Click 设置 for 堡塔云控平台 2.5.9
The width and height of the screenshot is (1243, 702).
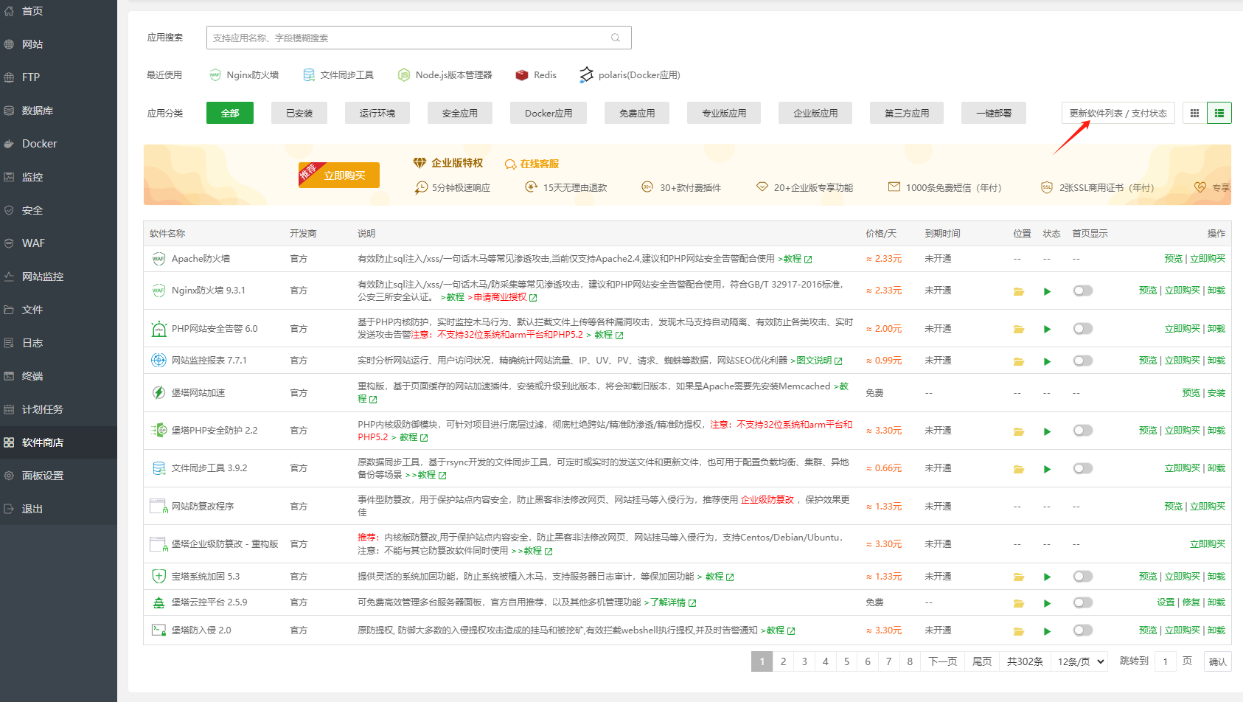[1166, 602]
